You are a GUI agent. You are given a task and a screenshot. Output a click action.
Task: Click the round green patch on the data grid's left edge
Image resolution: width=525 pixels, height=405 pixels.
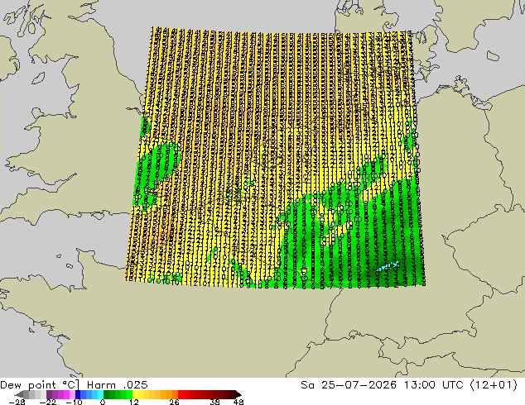(162, 160)
